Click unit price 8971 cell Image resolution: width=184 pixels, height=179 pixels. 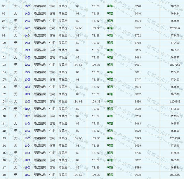(x=138, y=65)
